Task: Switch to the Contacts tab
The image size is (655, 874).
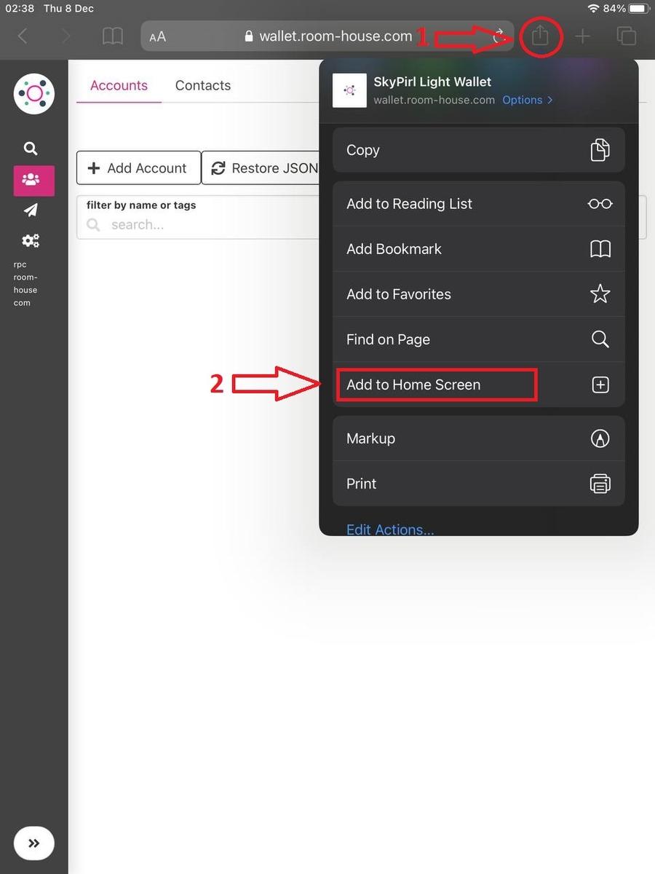Action: pyautogui.click(x=202, y=85)
